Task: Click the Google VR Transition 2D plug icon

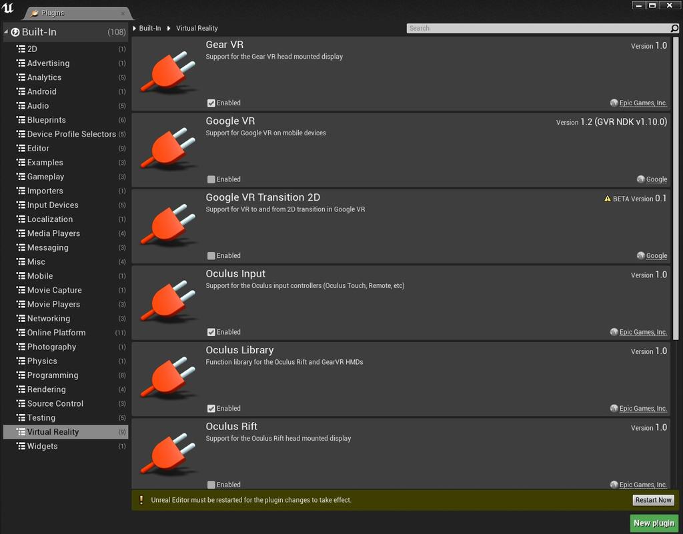Action: pos(168,225)
